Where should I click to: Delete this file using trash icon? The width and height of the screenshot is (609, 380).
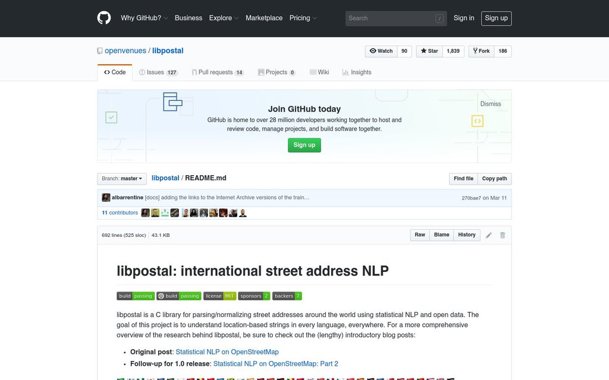pos(503,235)
